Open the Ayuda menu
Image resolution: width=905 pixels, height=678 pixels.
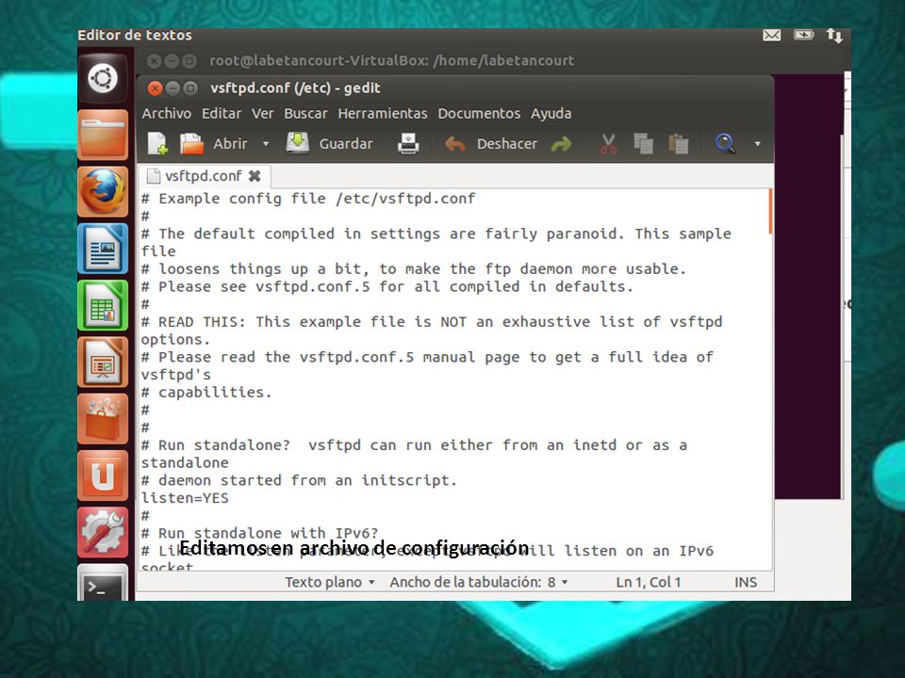(551, 114)
